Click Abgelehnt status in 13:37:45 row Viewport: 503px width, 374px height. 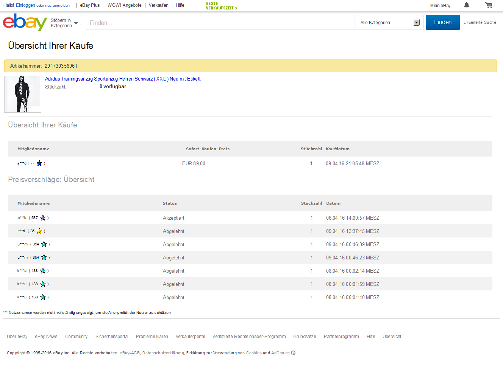tap(173, 231)
